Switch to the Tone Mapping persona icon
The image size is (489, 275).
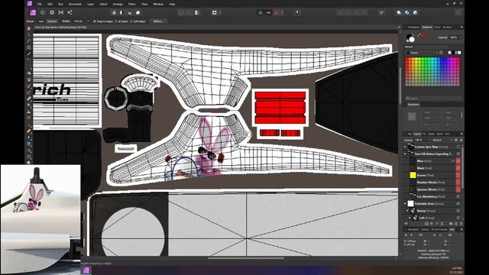coord(61,12)
